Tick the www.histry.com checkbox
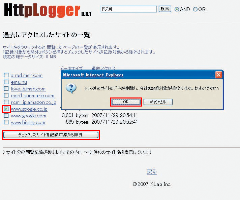Viewport: 240px width, 200px height. coord(6,122)
